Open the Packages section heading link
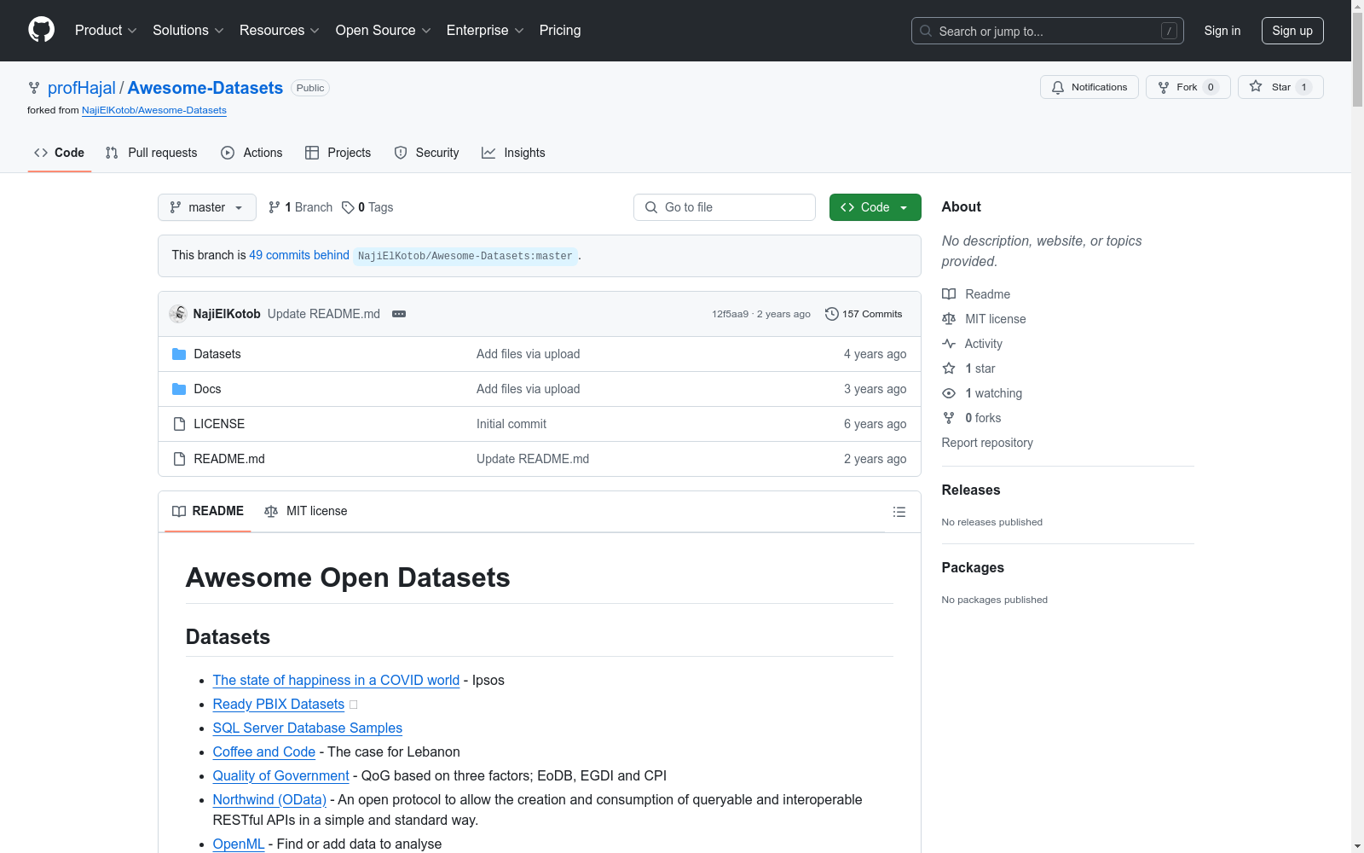1364x853 pixels. click(x=973, y=567)
